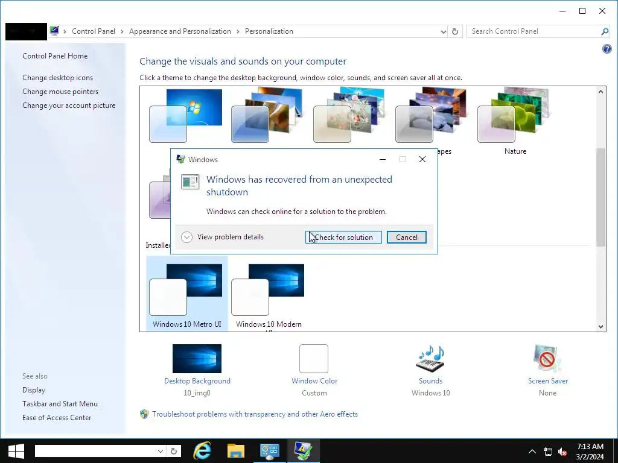This screenshot has height=463, width=618.
Task: Select the Architecture theme thumbnail
Action: [x=267, y=115]
